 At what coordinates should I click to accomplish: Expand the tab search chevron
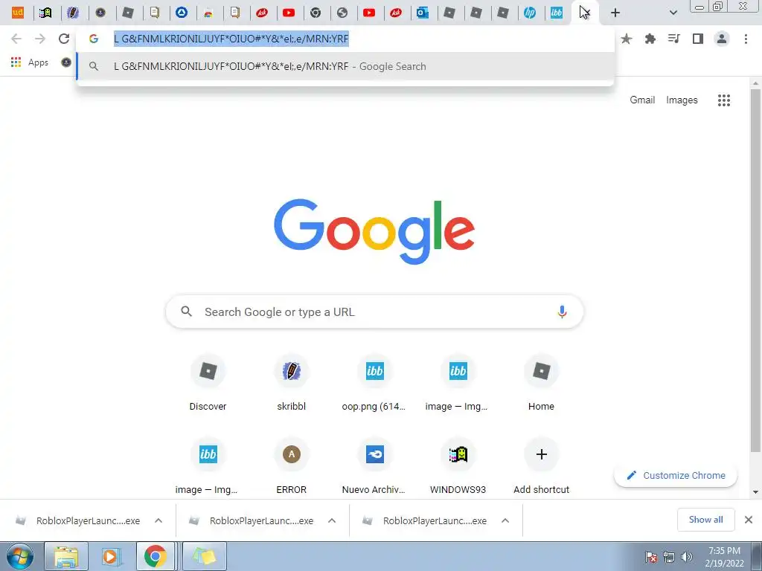coord(673,13)
